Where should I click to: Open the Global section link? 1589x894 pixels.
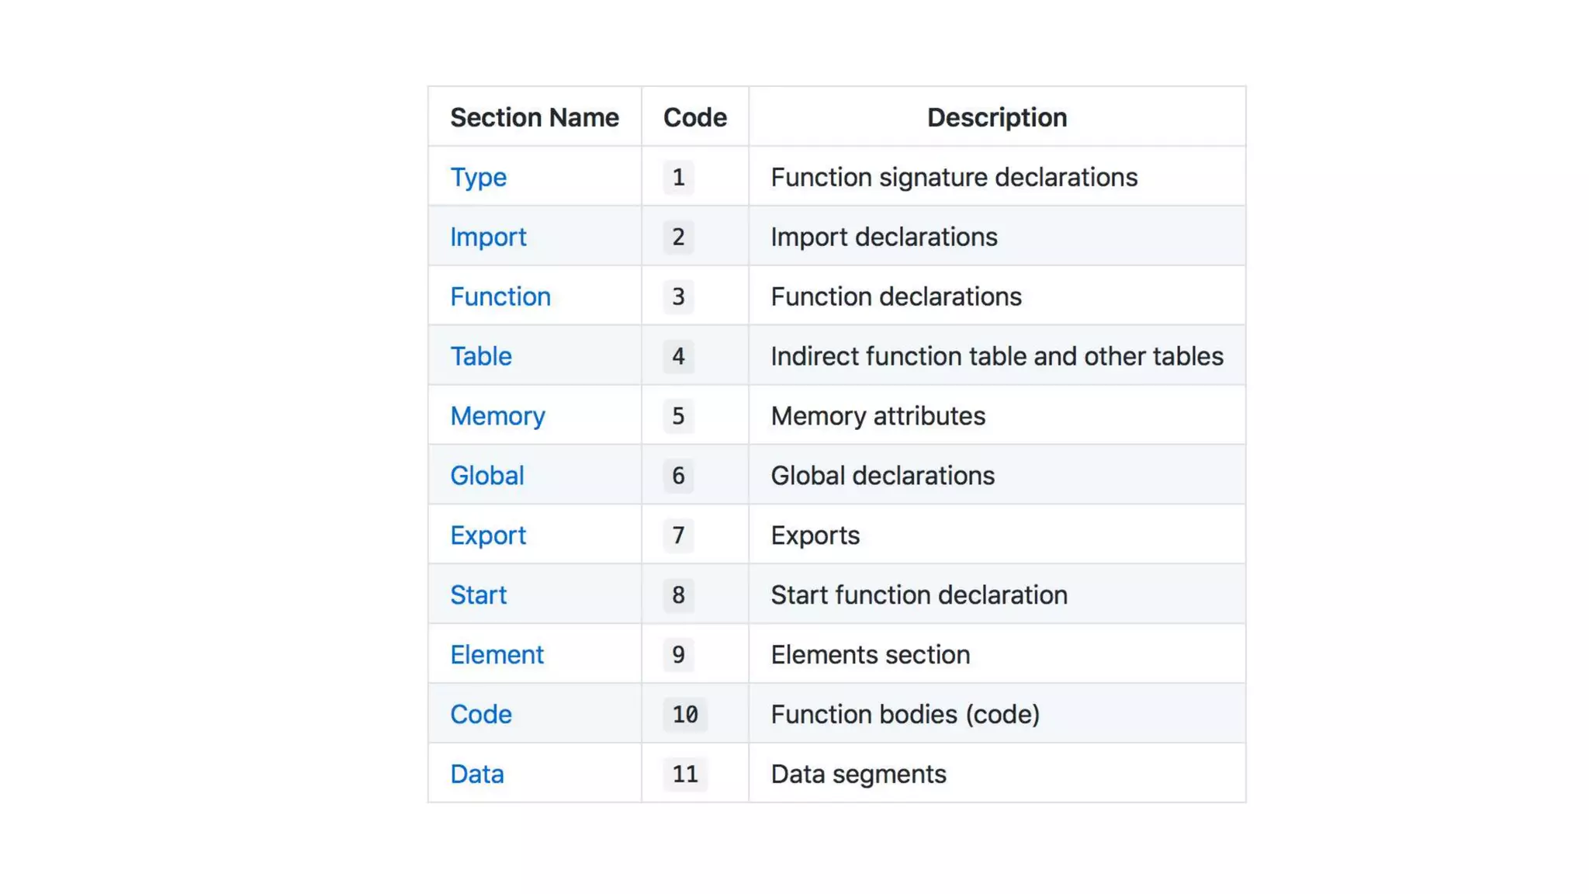pyautogui.click(x=487, y=476)
